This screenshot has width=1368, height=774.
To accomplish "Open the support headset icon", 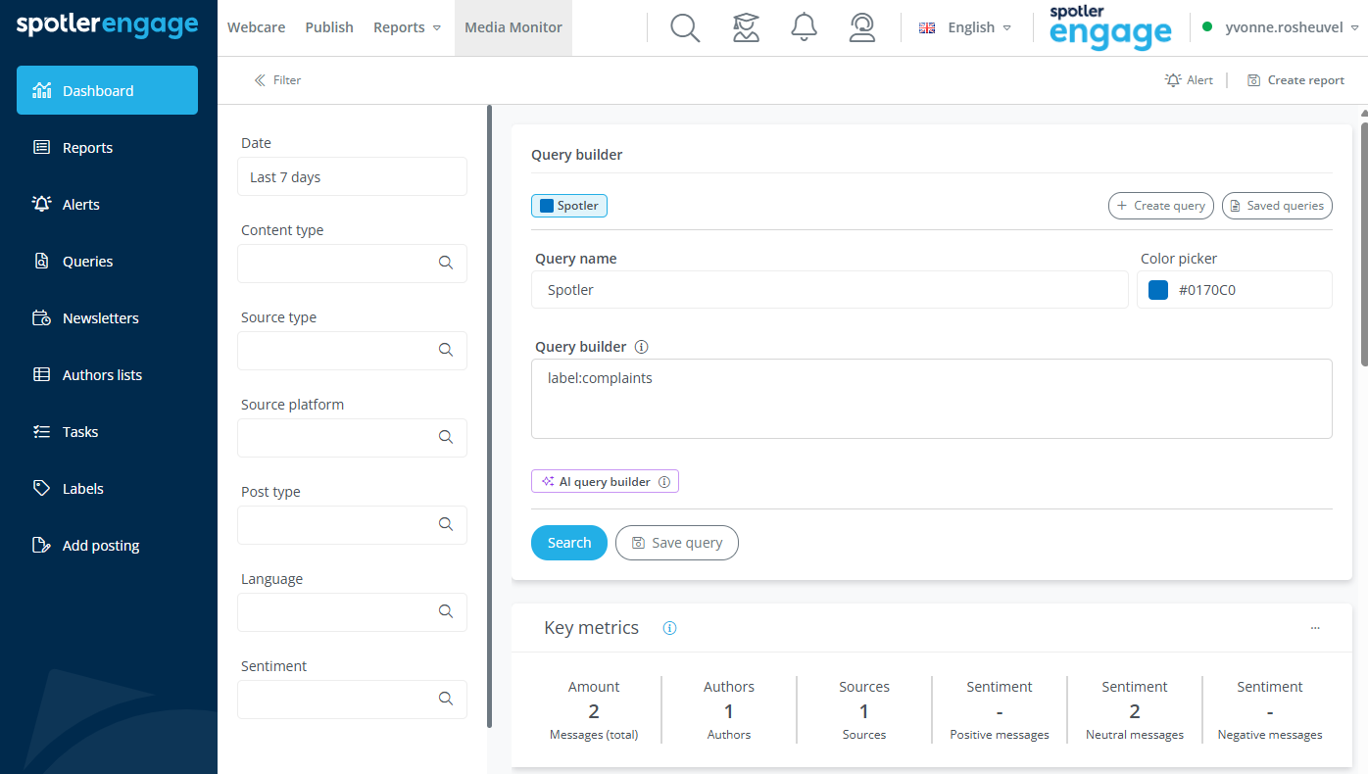I will [x=862, y=27].
